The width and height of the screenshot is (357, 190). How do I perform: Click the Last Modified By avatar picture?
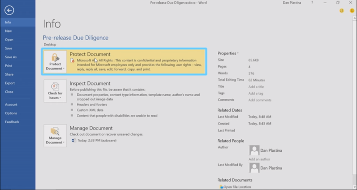pyautogui.click(x=254, y=168)
